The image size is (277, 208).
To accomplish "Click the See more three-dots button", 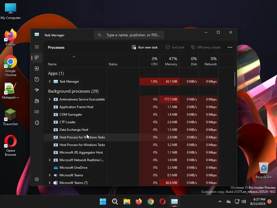I will coord(230,47).
